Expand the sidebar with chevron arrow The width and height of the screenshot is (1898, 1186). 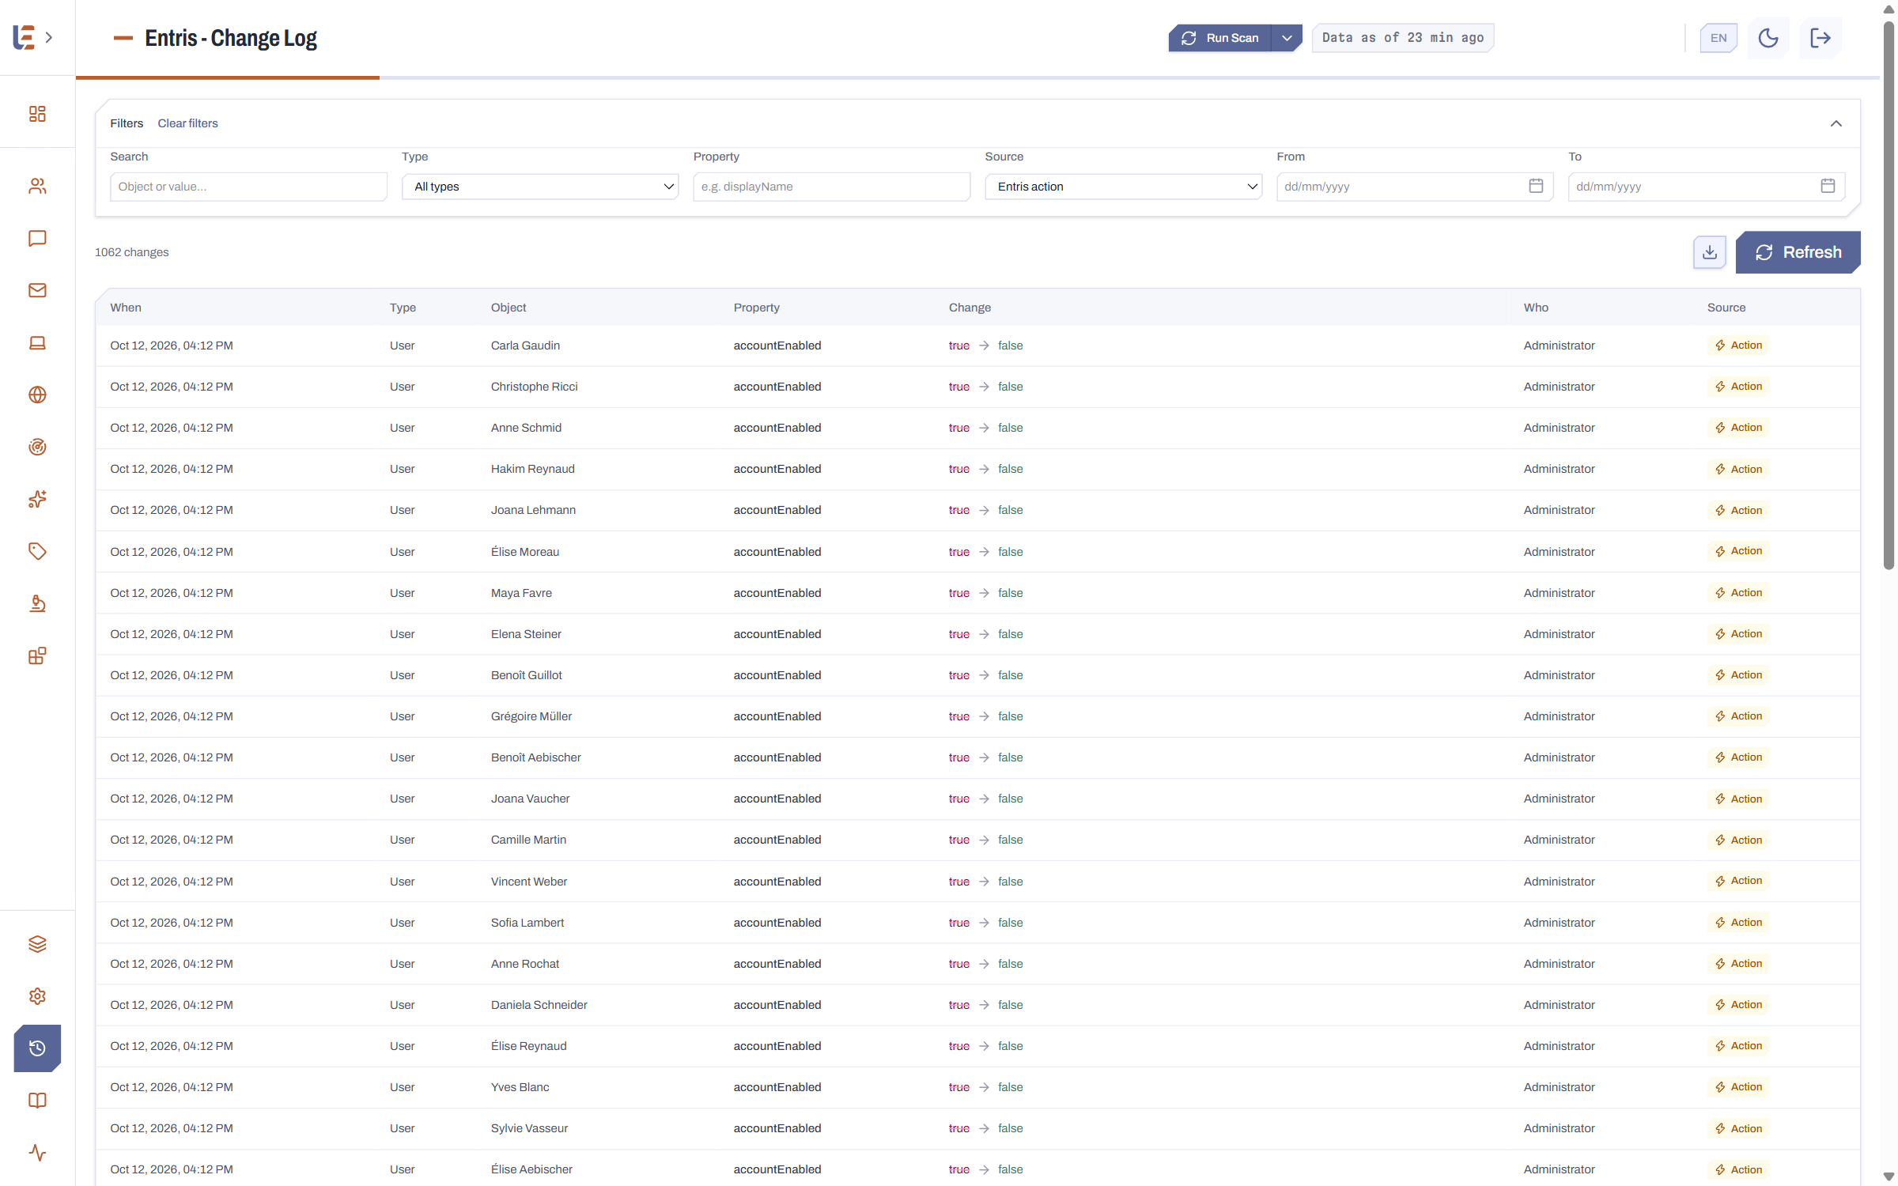(x=49, y=37)
